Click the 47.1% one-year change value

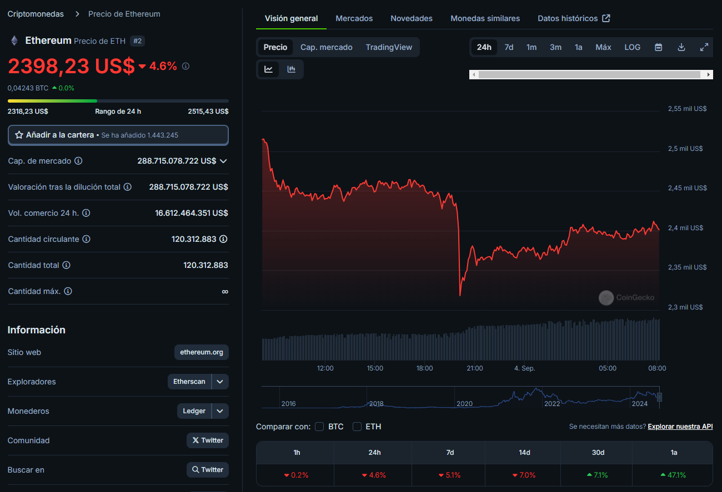(673, 475)
